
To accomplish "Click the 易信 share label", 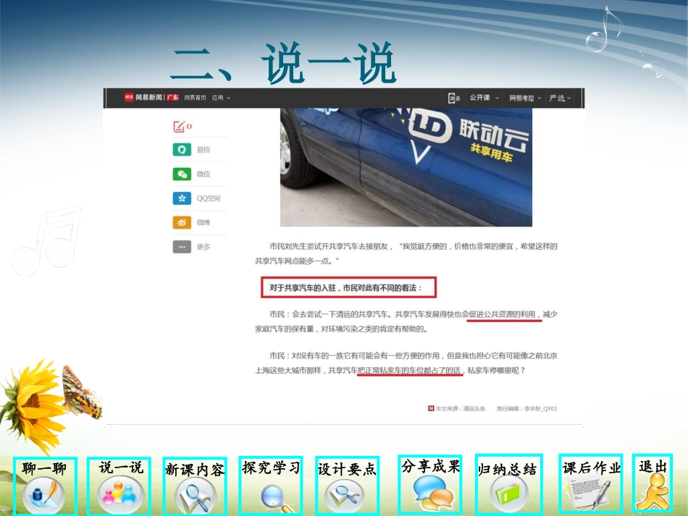I will [204, 150].
